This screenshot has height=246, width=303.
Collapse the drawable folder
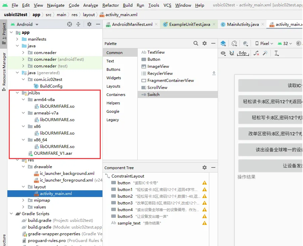(x=24, y=167)
